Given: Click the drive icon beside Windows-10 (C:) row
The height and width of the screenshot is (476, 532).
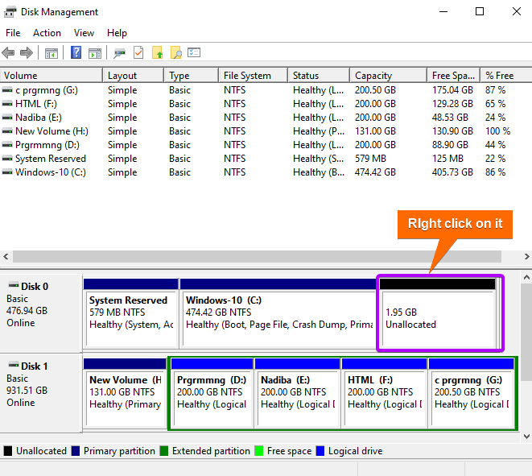Looking at the screenshot, I should (7, 172).
